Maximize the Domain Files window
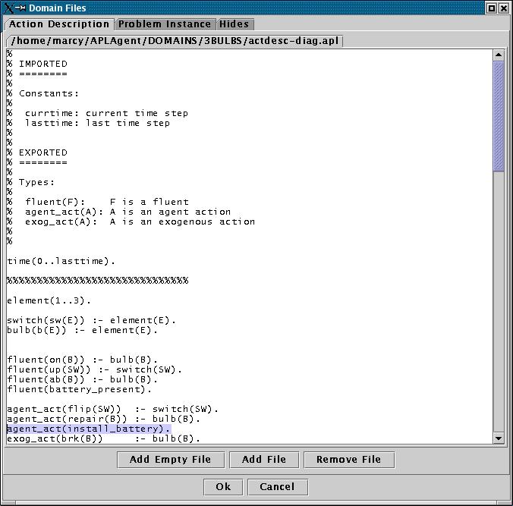The width and height of the screenshot is (513, 506). click(491, 8)
